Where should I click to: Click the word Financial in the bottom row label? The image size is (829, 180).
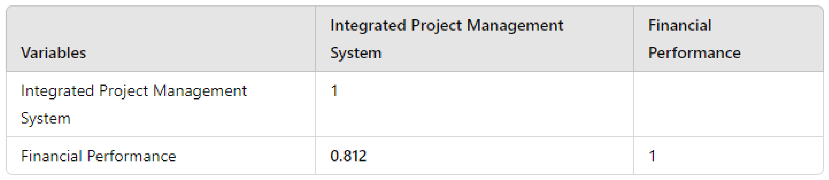click(x=52, y=156)
